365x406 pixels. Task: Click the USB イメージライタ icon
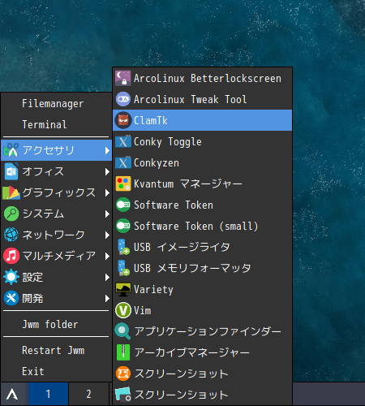pyautogui.click(x=123, y=247)
